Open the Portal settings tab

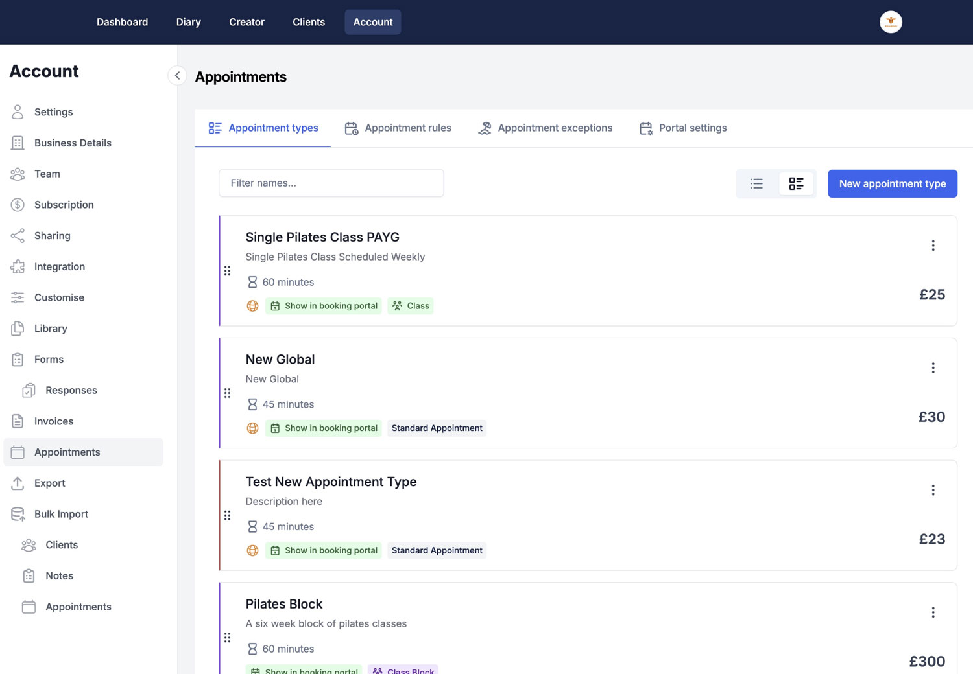point(683,128)
